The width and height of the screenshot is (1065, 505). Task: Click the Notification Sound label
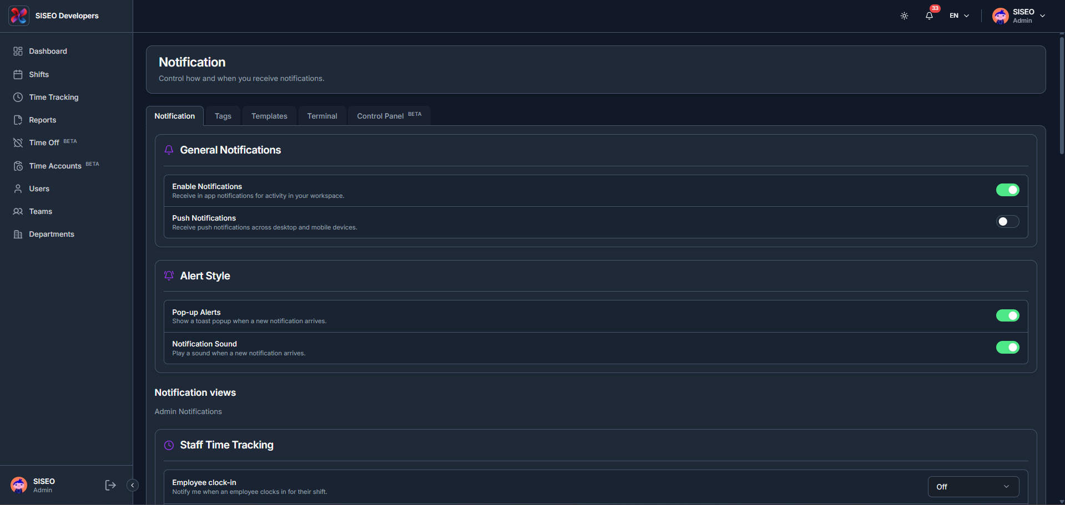[x=205, y=344]
